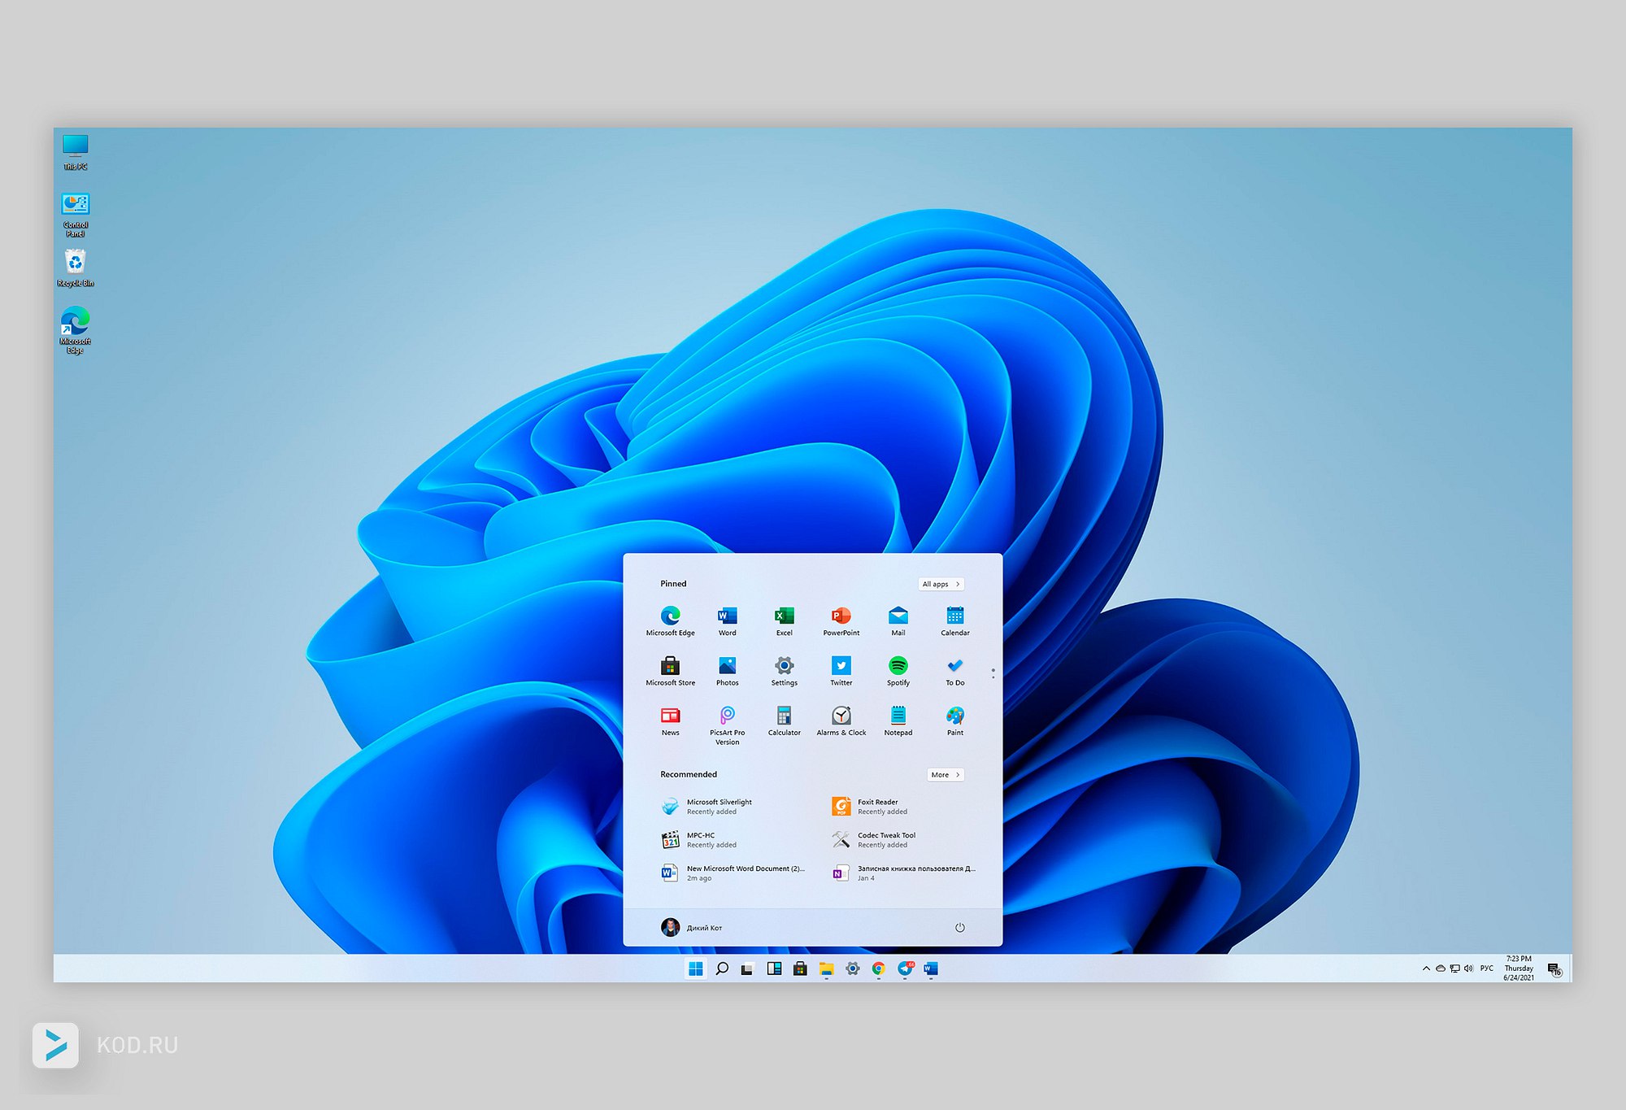Click the power button in Start menu
1626x1110 pixels.
[x=959, y=927]
